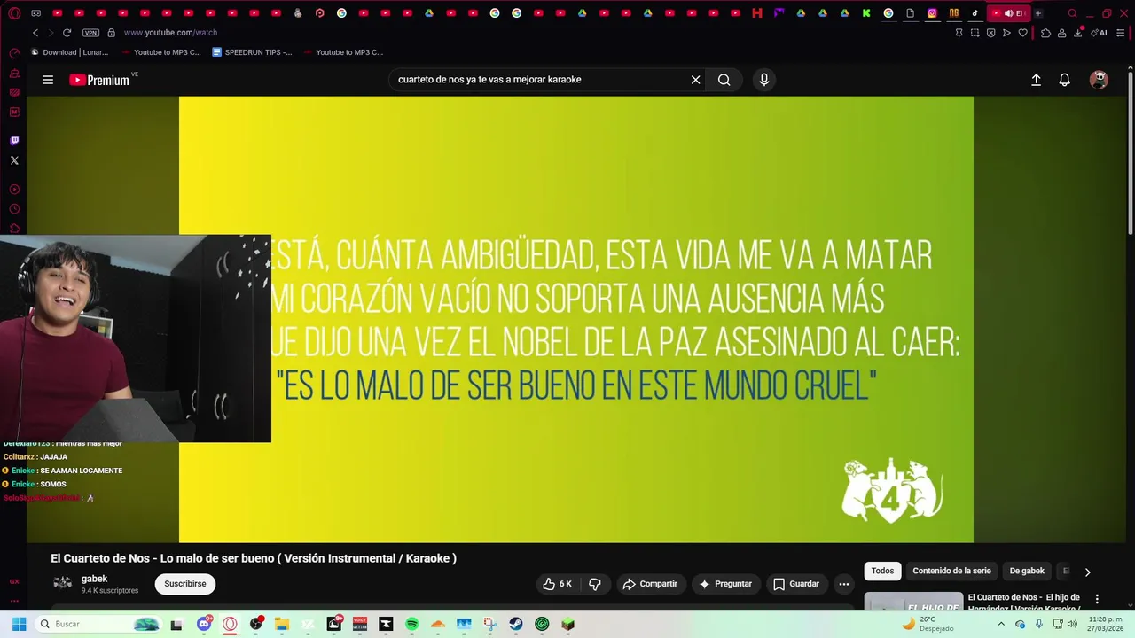View site info via the padlock icon

pyautogui.click(x=111, y=33)
